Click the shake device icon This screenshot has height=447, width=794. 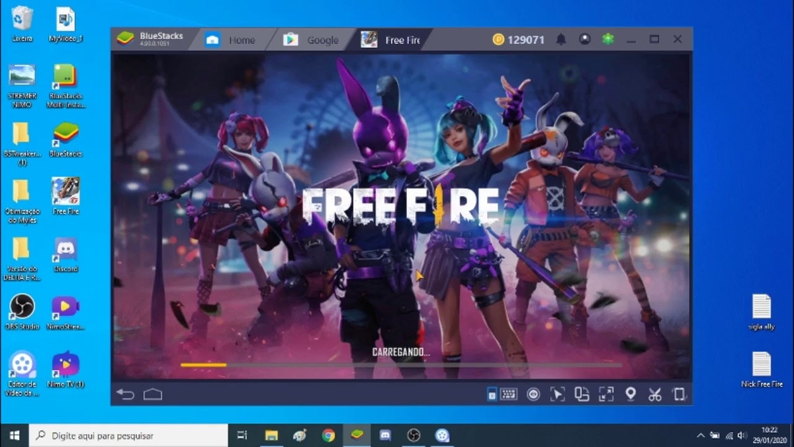coord(679,395)
